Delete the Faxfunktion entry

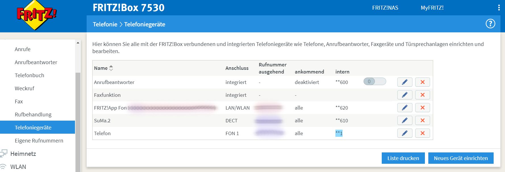(x=423, y=95)
